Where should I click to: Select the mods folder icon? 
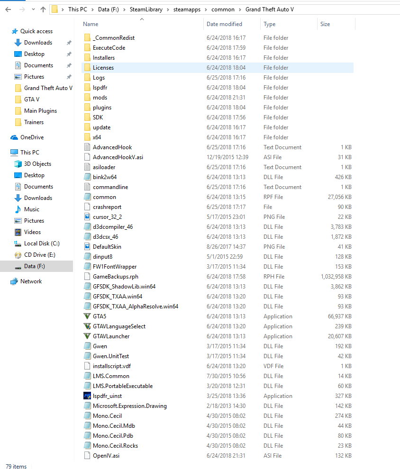(x=87, y=98)
